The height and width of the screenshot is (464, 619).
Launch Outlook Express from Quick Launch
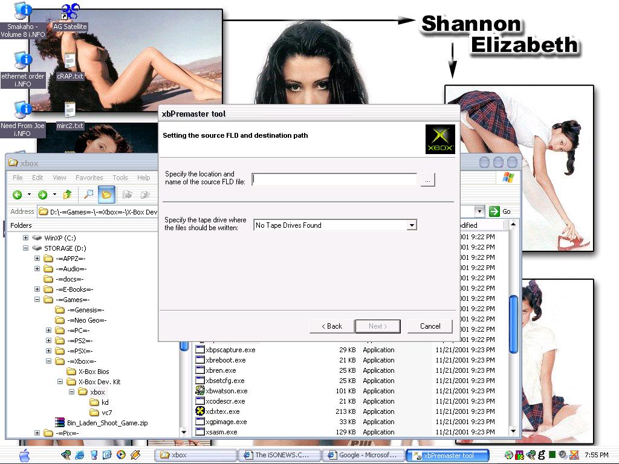pyautogui.click(x=107, y=455)
